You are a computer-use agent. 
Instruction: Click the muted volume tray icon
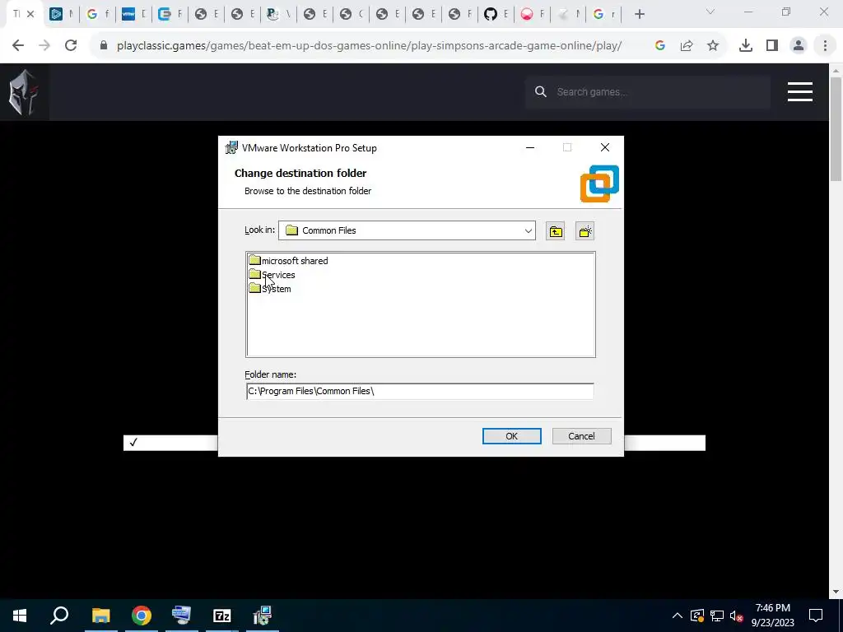point(737,616)
